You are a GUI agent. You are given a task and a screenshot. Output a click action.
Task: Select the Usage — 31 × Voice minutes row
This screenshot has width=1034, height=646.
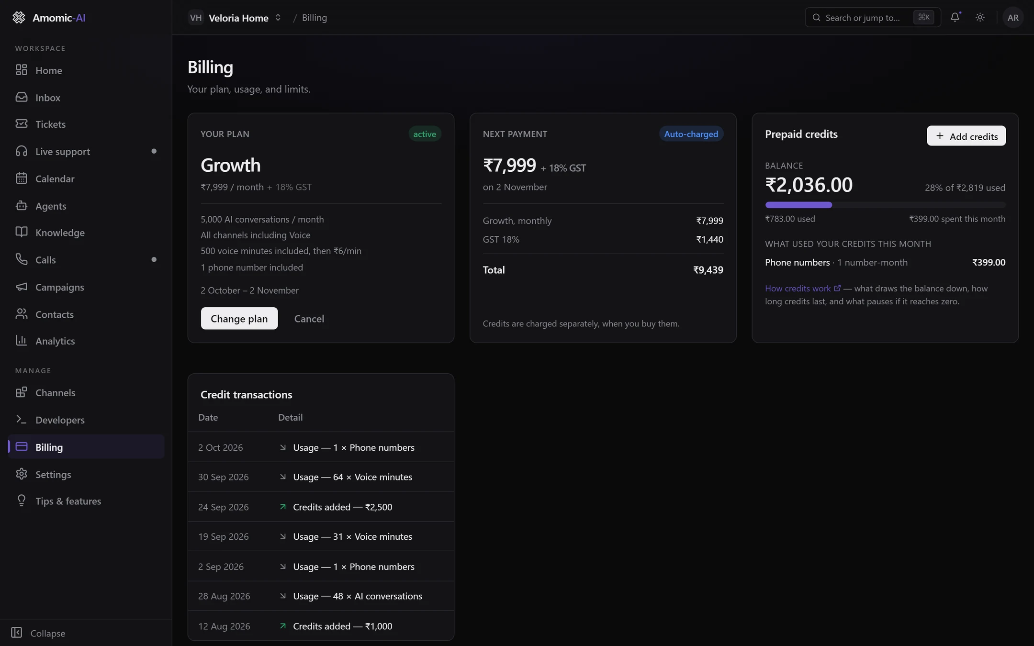point(321,537)
